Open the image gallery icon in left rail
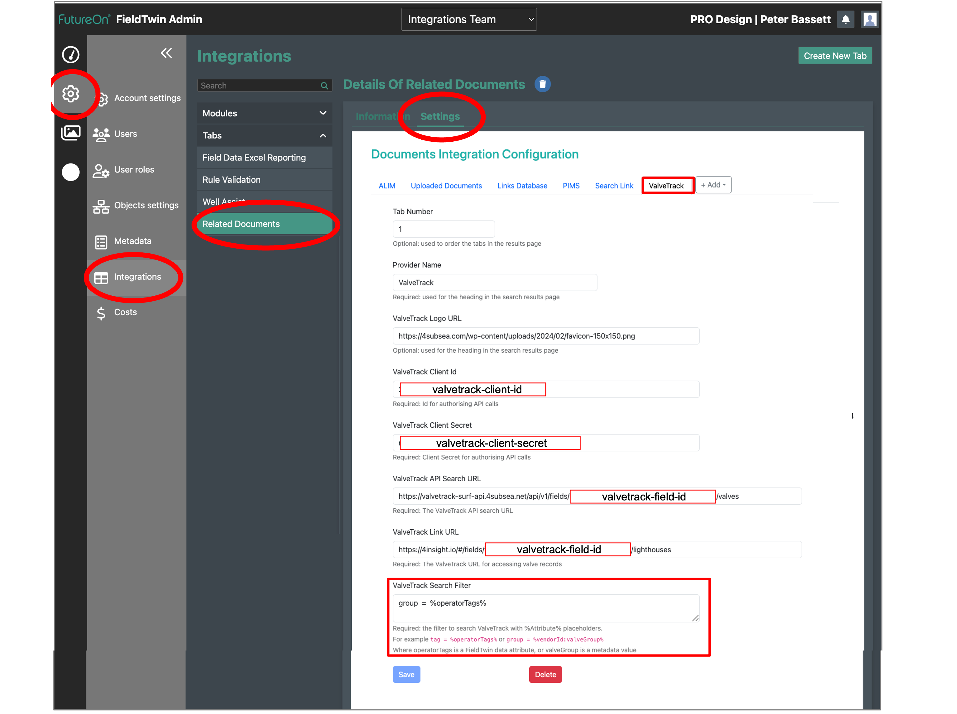The image size is (957, 714). pos(70,133)
